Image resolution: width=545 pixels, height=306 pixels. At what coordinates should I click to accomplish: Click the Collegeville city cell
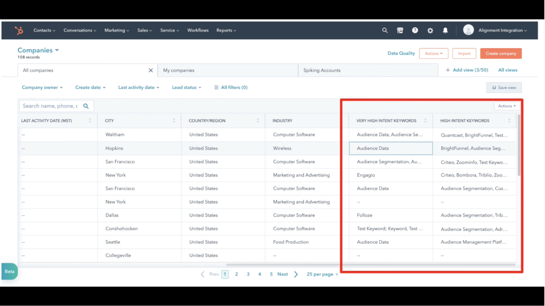click(x=139, y=256)
